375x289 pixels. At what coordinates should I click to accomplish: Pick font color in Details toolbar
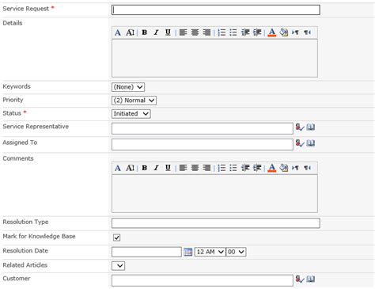[272, 32]
